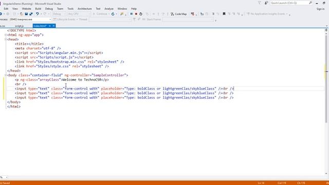329x185 pixels.
Task: Expand the Undo history dropdown arrow
Action: pos(41,14)
